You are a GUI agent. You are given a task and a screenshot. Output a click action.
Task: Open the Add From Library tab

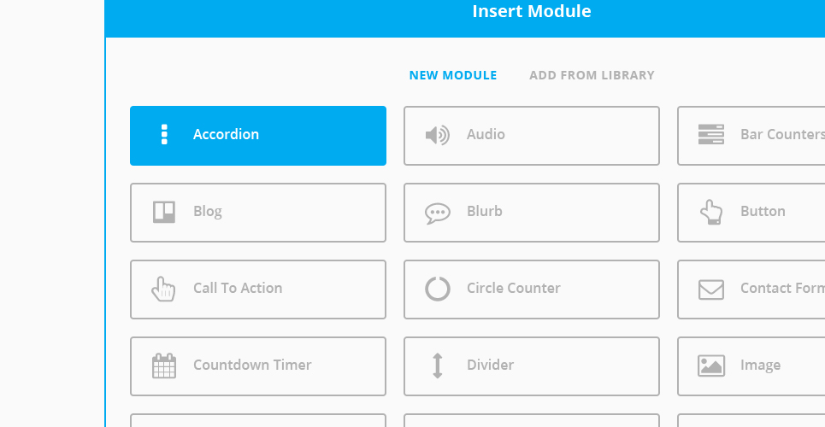[592, 75]
